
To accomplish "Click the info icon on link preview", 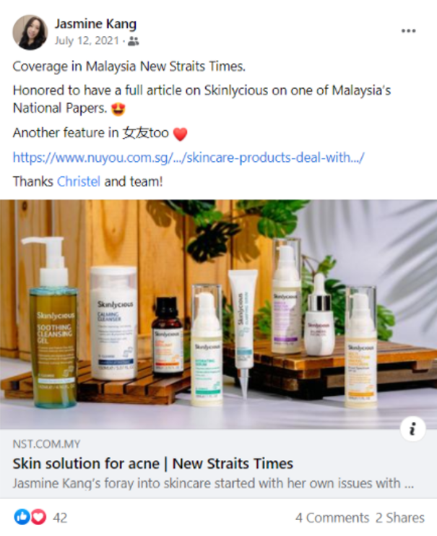I will pos(413,428).
